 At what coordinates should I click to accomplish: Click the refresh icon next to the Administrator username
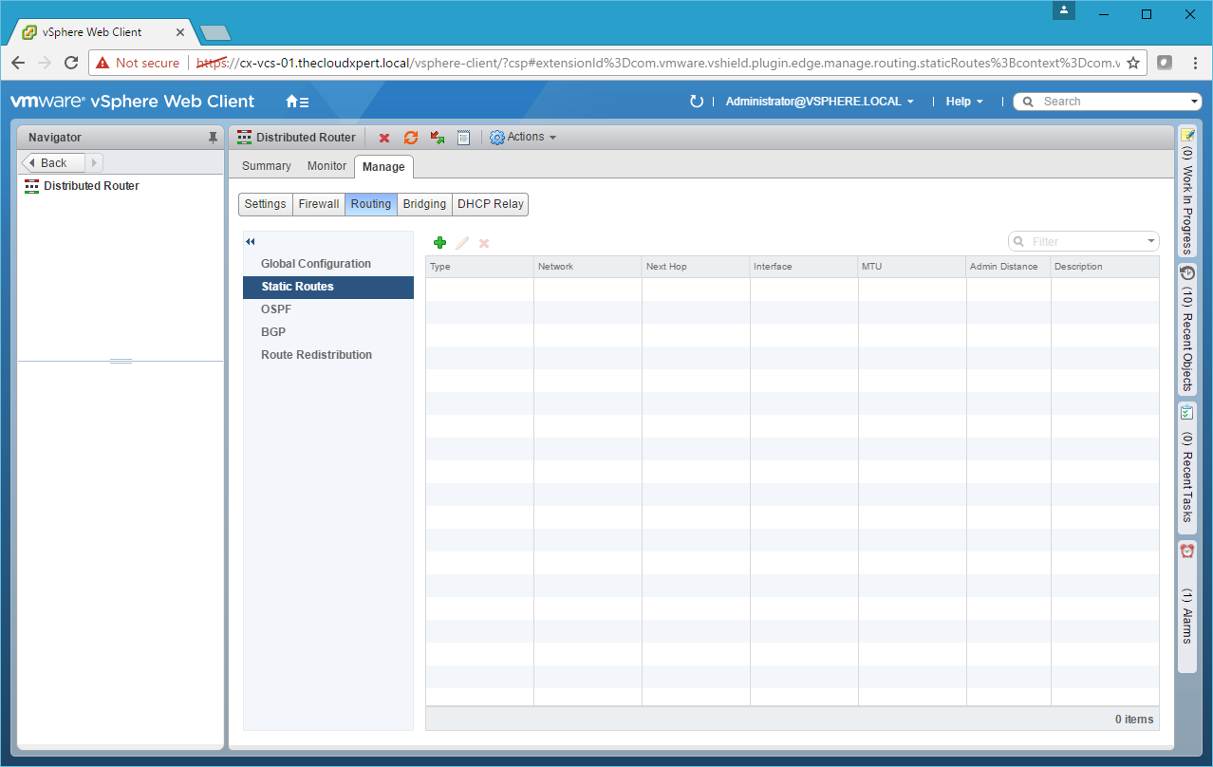697,102
